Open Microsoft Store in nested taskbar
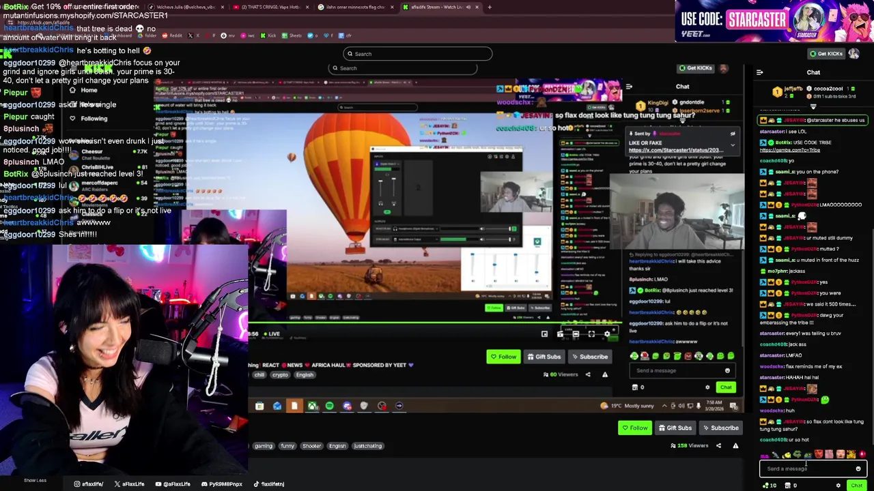The height and width of the screenshot is (491, 874). pos(259,406)
